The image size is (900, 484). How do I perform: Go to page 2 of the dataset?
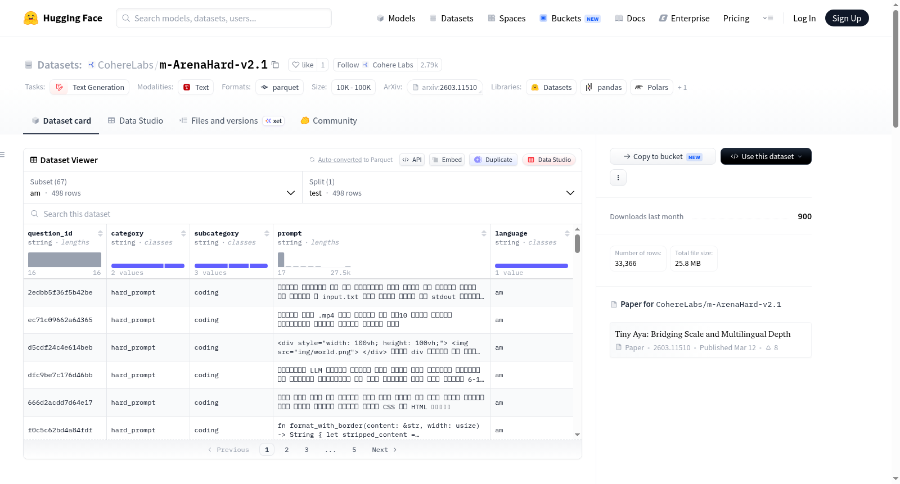[x=287, y=450]
